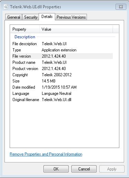
Task: Click the Application extension value
Action: pos(59,50)
